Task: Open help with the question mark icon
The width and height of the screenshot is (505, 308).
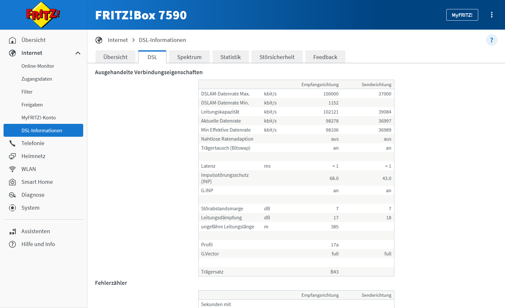Action: pos(491,40)
